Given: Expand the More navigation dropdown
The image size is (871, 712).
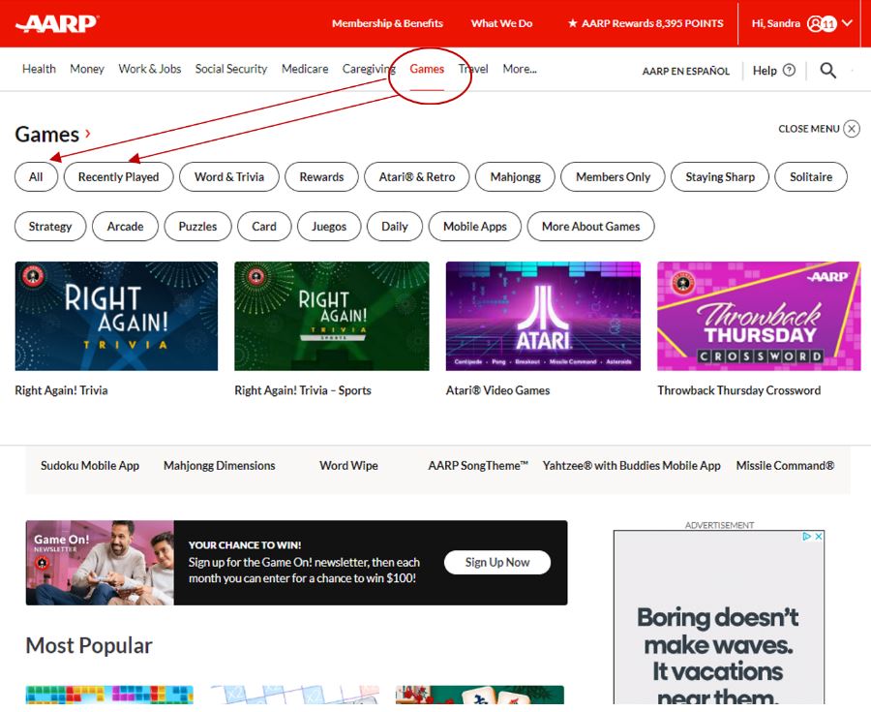Looking at the screenshot, I should point(520,69).
